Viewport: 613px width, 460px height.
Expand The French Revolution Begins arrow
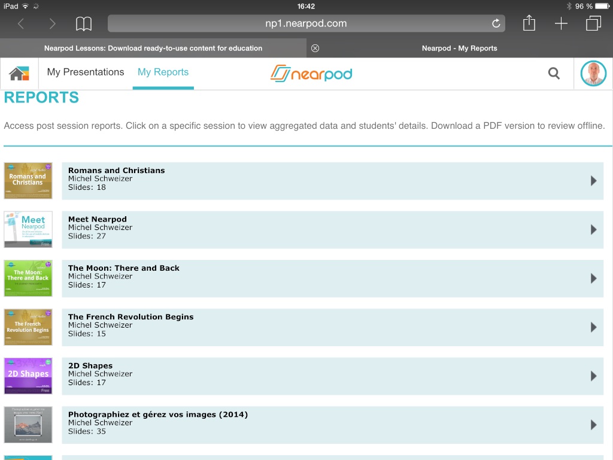pos(593,327)
